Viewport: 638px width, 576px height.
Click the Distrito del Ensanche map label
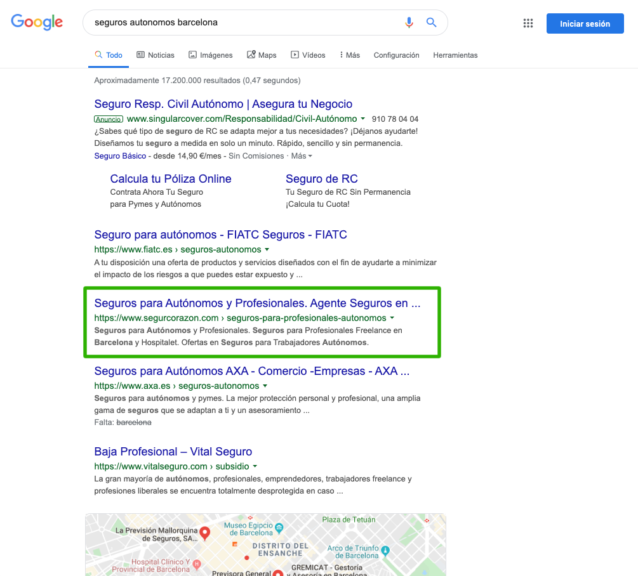281,549
